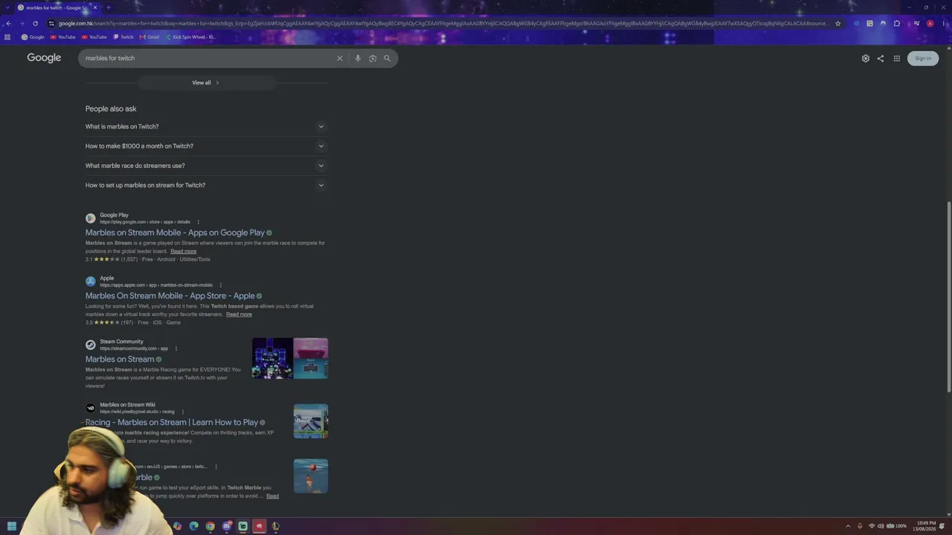Open the Google bookmark

[x=33, y=36]
